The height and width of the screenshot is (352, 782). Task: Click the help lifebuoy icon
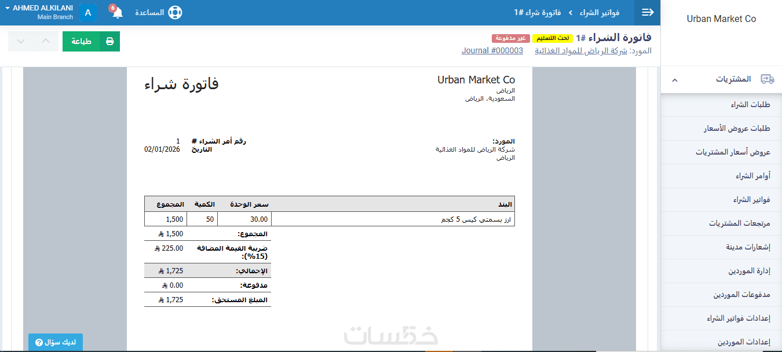pyautogui.click(x=175, y=12)
